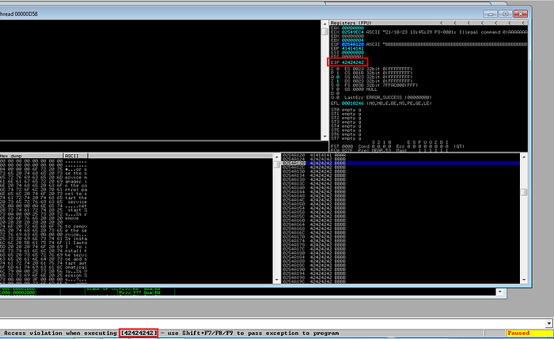Click the first stack row value 41414141
Viewport: 554px width, 339px height.
click(x=321, y=155)
